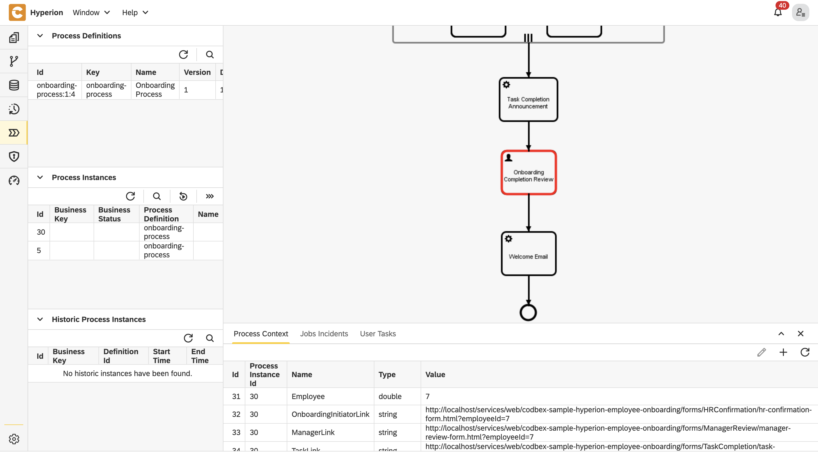Screen dimensions: 818x465
Task: Select the Task Completion Announcement node
Action: tap(529, 99)
